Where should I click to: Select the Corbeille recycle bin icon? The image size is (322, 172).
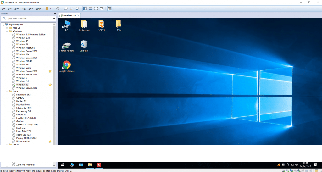[x=84, y=46]
